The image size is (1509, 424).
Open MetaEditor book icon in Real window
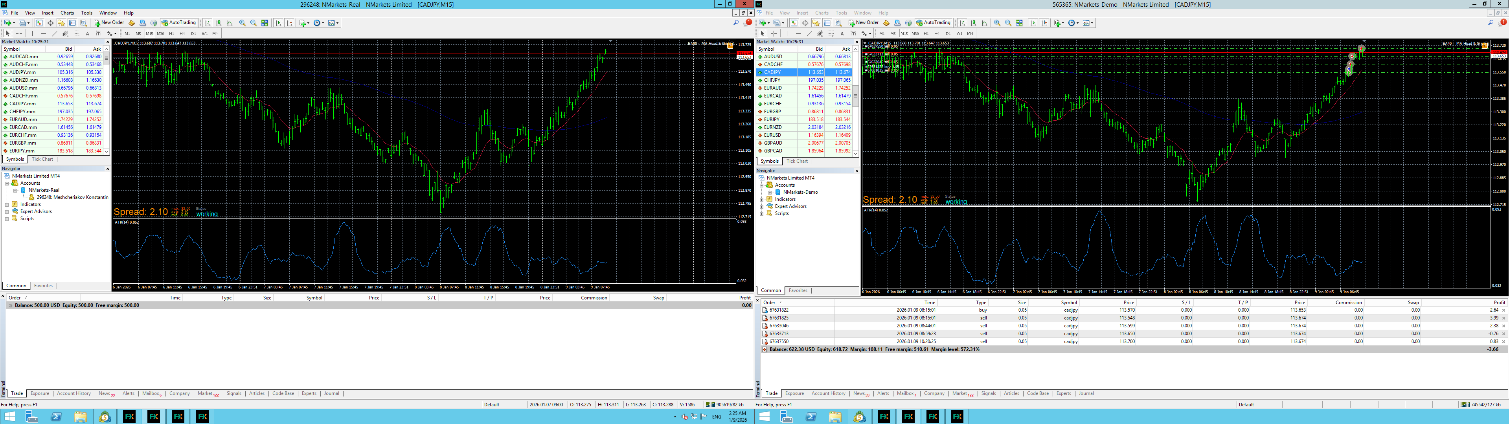tap(132, 23)
